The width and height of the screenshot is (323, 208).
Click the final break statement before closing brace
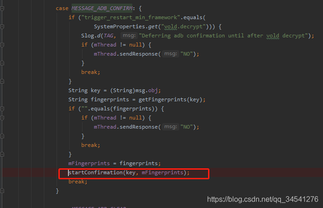pyautogui.click(x=78, y=182)
